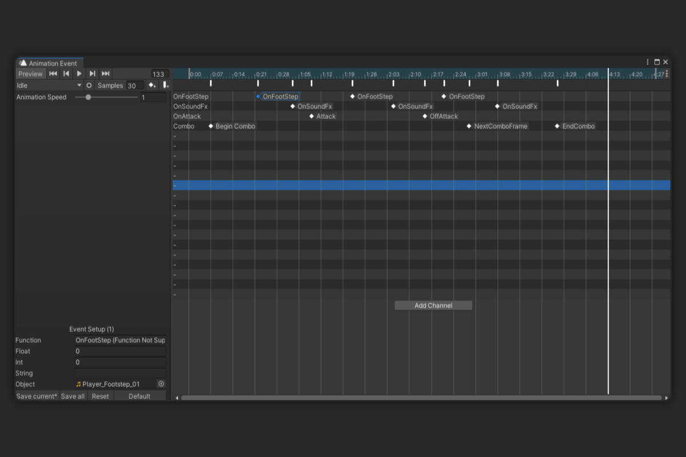
Task: Click the Function input field
Action: click(x=120, y=340)
